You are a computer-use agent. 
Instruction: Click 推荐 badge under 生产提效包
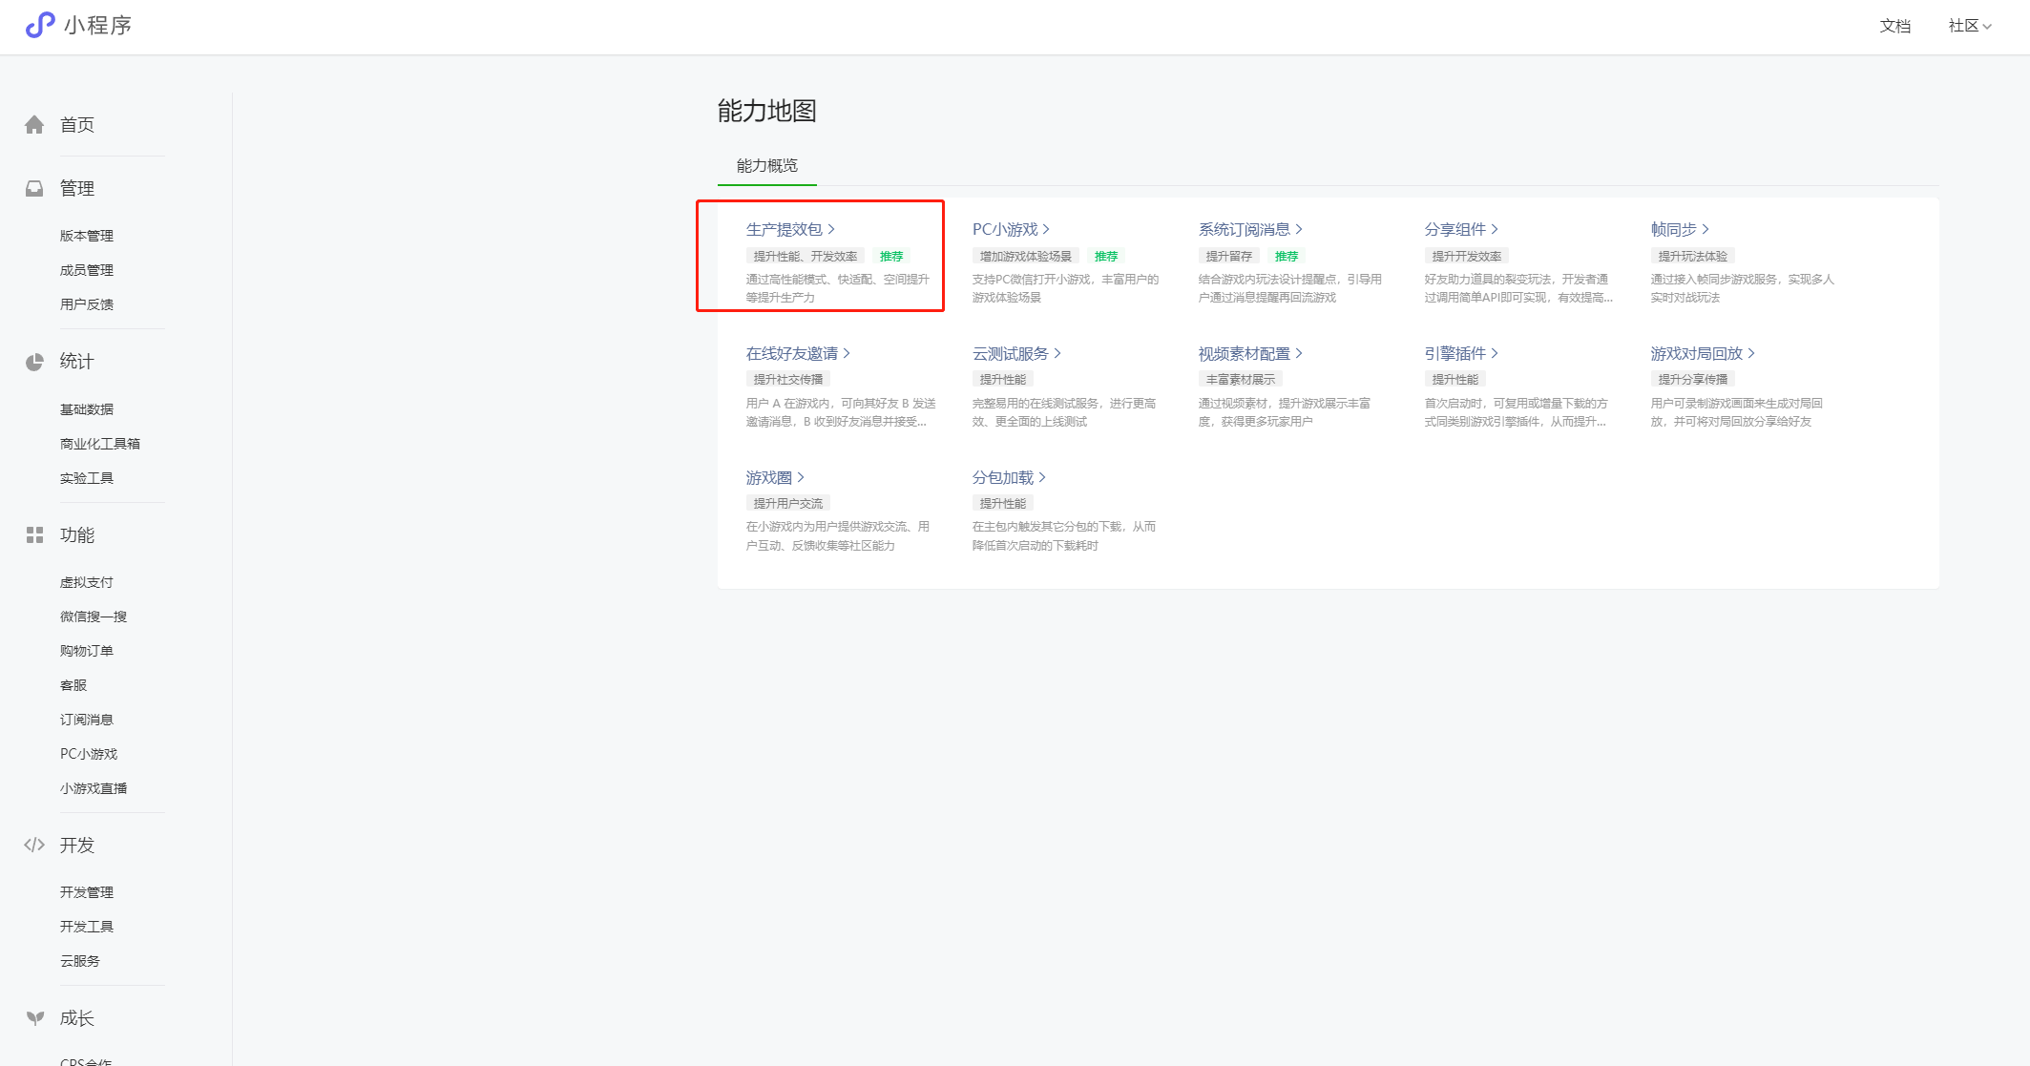[890, 256]
